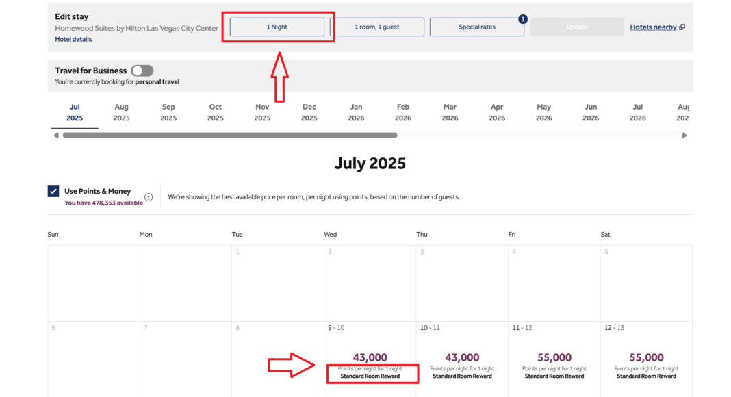Select the Dec 2025 month tab
The image size is (731, 397).
pos(309,112)
